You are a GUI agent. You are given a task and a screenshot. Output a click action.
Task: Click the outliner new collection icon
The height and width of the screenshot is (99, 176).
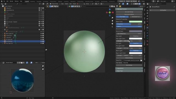tap(43, 4)
